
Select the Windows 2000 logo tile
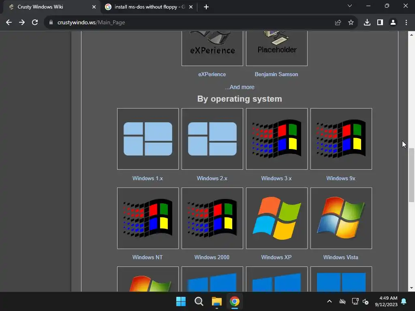pyautogui.click(x=212, y=218)
